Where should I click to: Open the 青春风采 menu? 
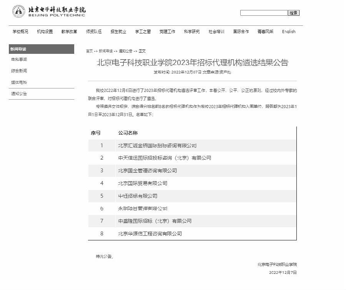265,32
